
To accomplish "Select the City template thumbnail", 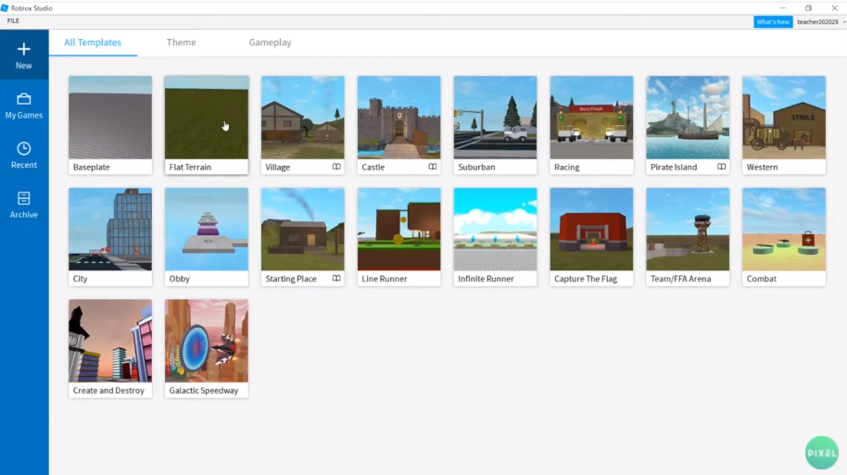I will (x=110, y=230).
